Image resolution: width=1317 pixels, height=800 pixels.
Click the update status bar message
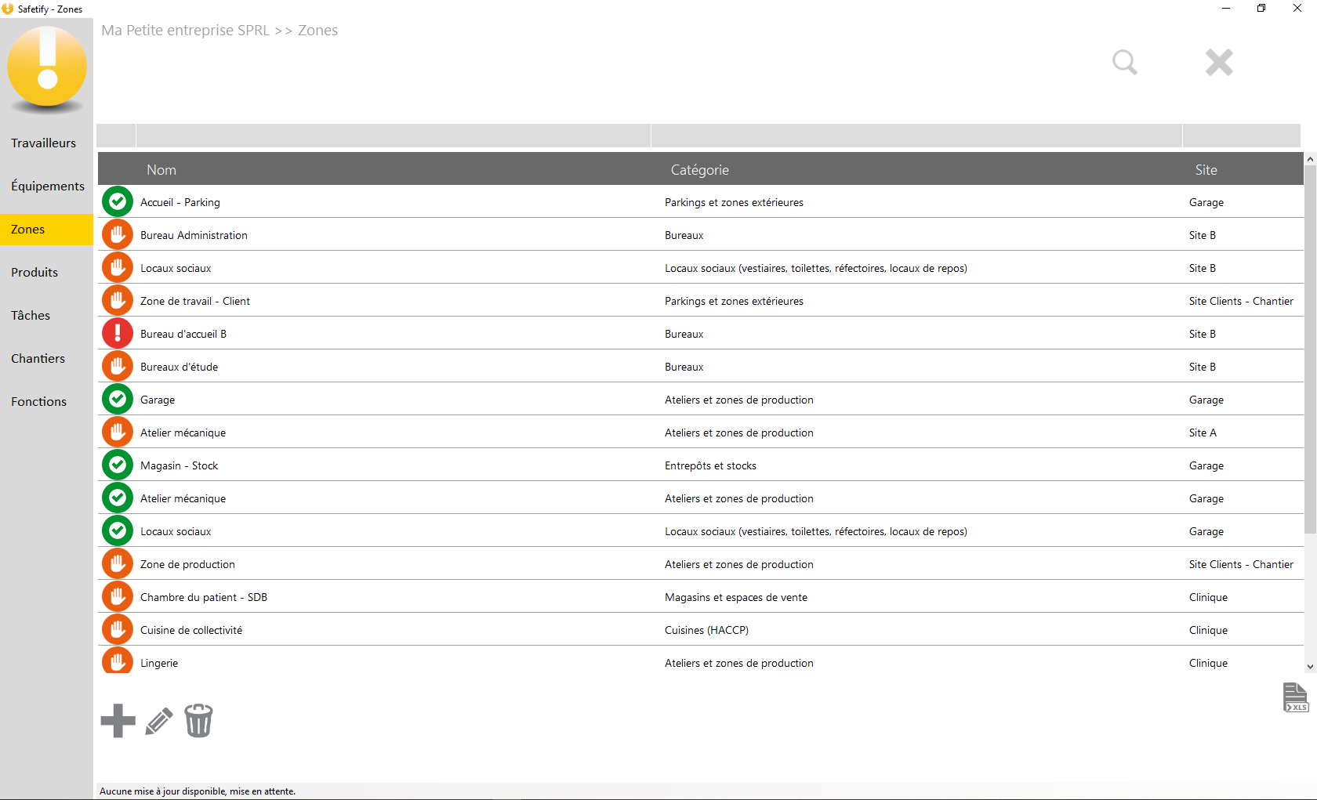(198, 791)
